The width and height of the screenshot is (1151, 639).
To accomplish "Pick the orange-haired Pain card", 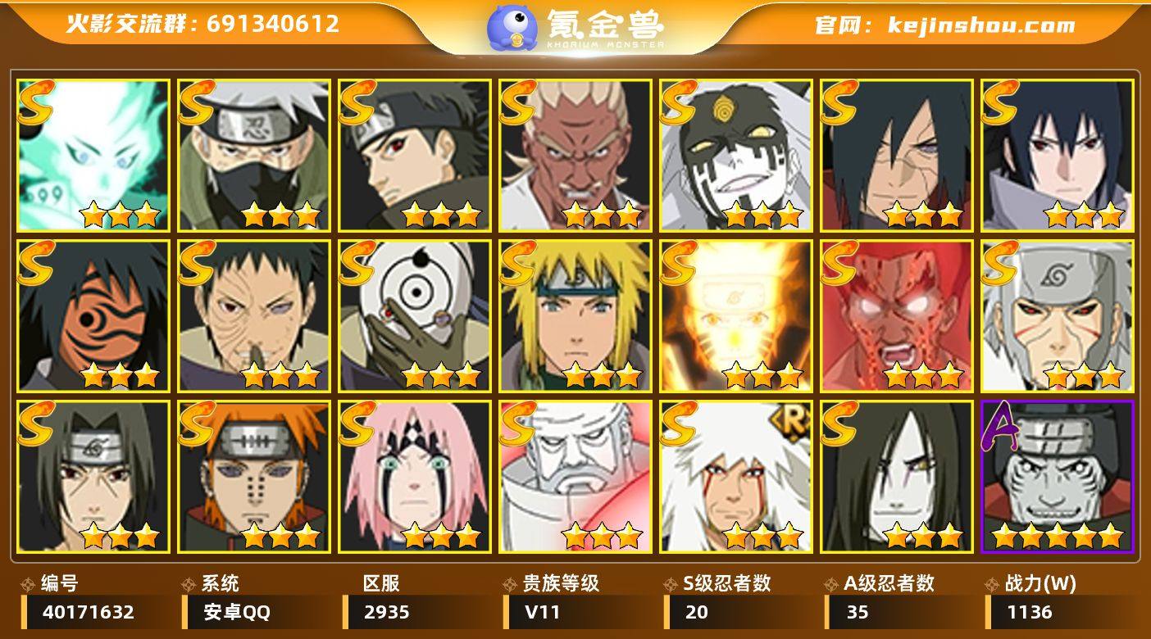I will (x=254, y=476).
